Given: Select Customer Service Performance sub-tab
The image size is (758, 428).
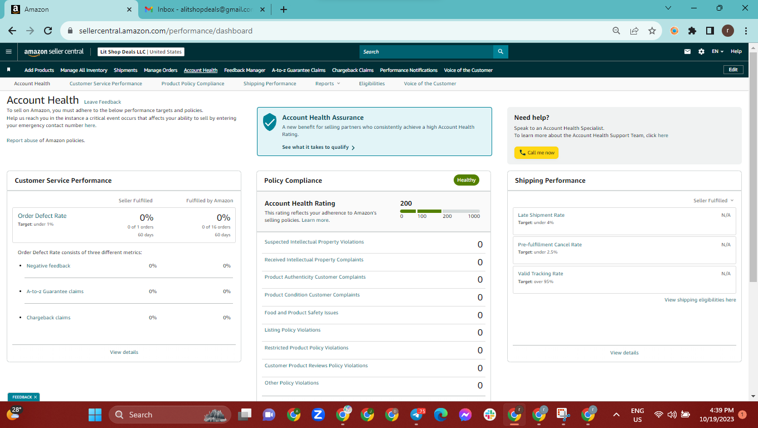Looking at the screenshot, I should (x=106, y=84).
